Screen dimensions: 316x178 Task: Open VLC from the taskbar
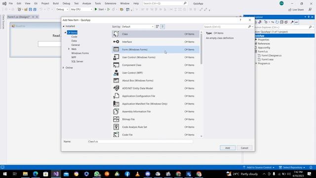click(137, 174)
